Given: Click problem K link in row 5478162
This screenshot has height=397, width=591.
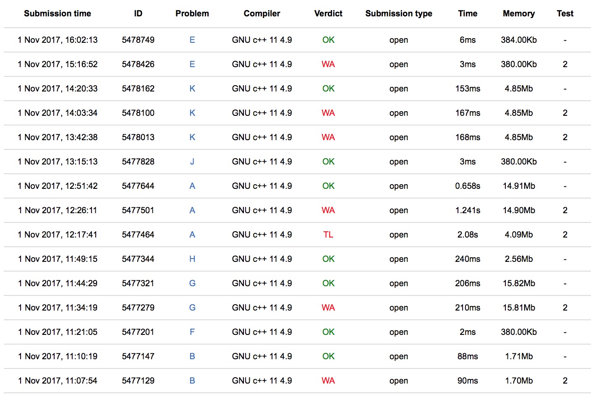Looking at the screenshot, I should [192, 89].
